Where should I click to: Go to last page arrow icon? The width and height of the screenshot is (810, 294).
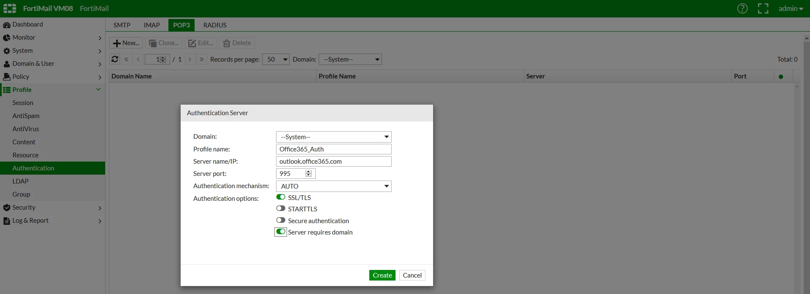[x=202, y=59]
